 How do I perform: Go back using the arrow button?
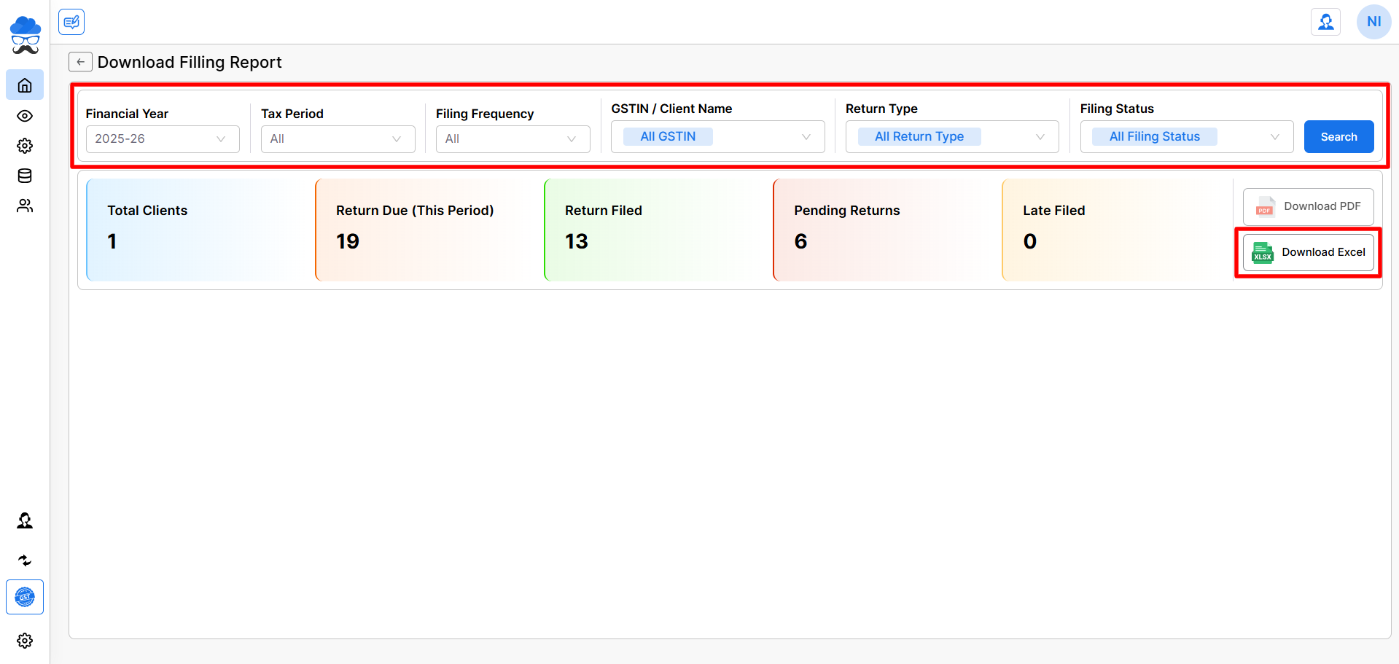80,62
